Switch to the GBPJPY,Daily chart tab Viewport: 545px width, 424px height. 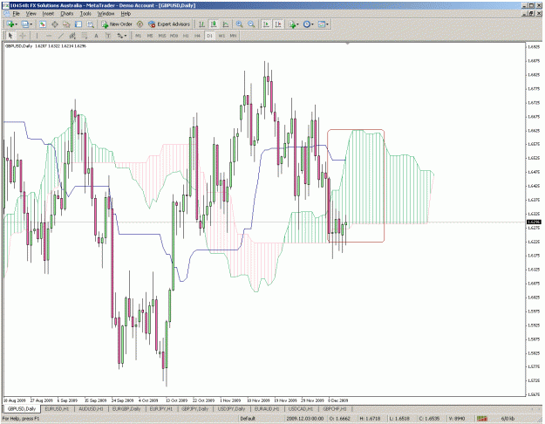pyautogui.click(x=195, y=409)
